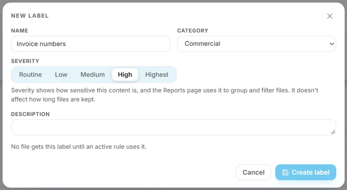Set severity to Routine
The image size is (347, 190).
click(31, 75)
